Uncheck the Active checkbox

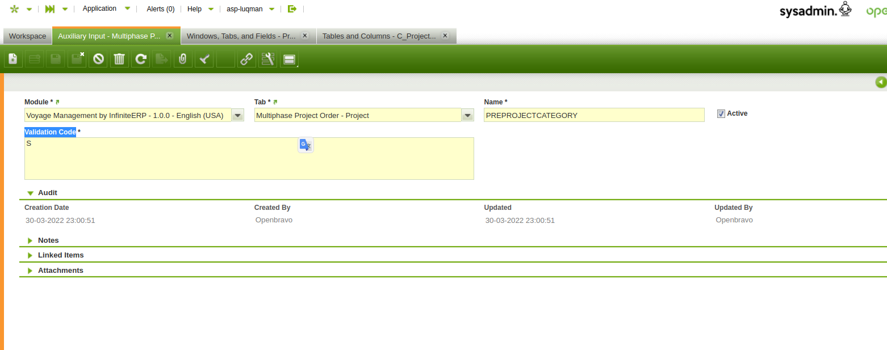coord(721,113)
